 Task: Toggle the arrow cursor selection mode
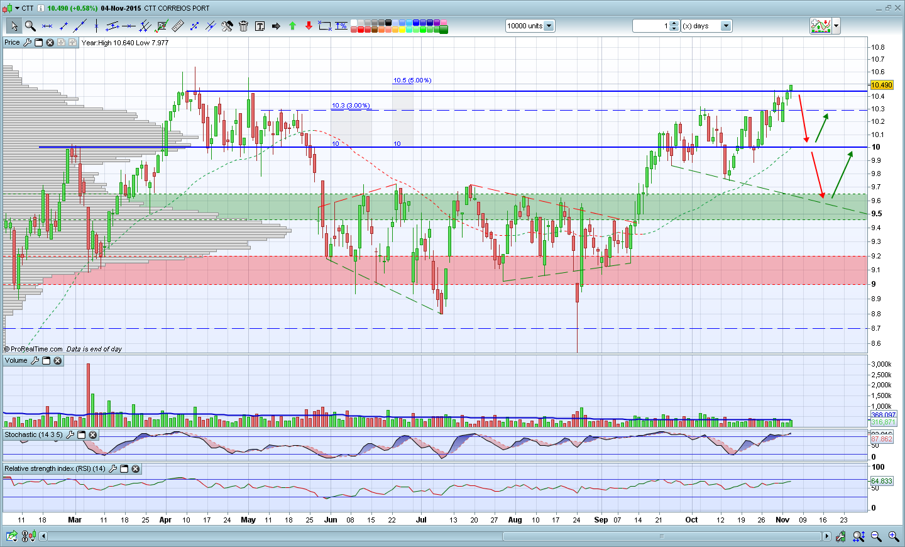pos(13,26)
